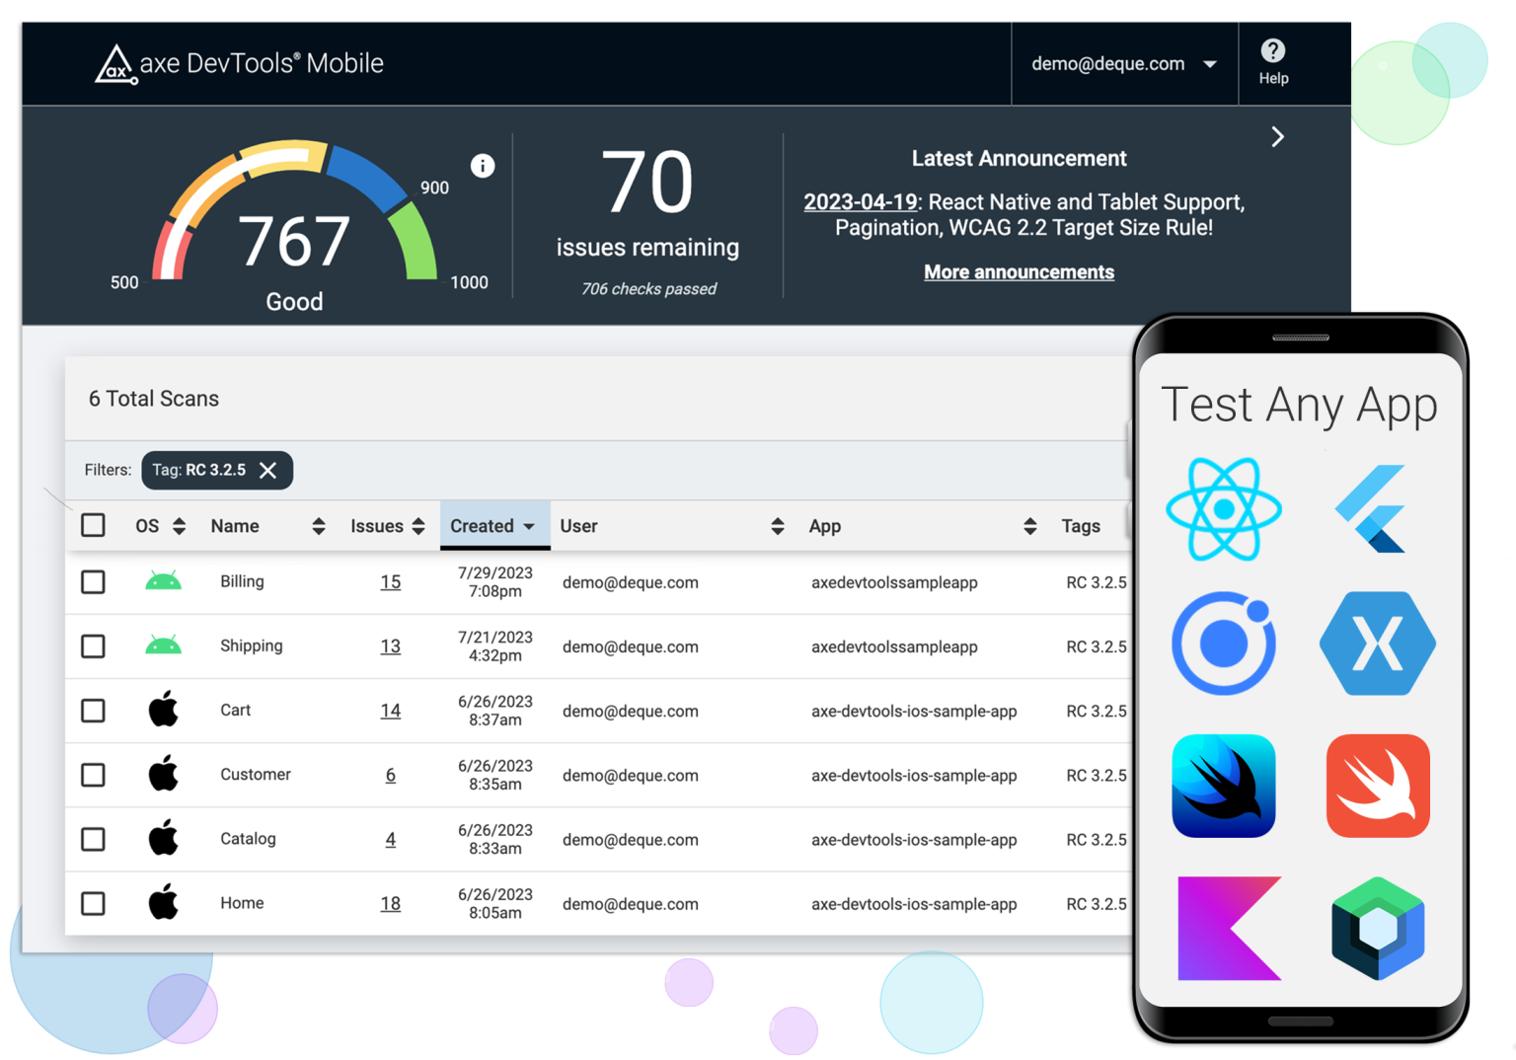The height and width of the screenshot is (1060, 1516).
Task: Tap the Kotlin K logo
Action: [1229, 928]
